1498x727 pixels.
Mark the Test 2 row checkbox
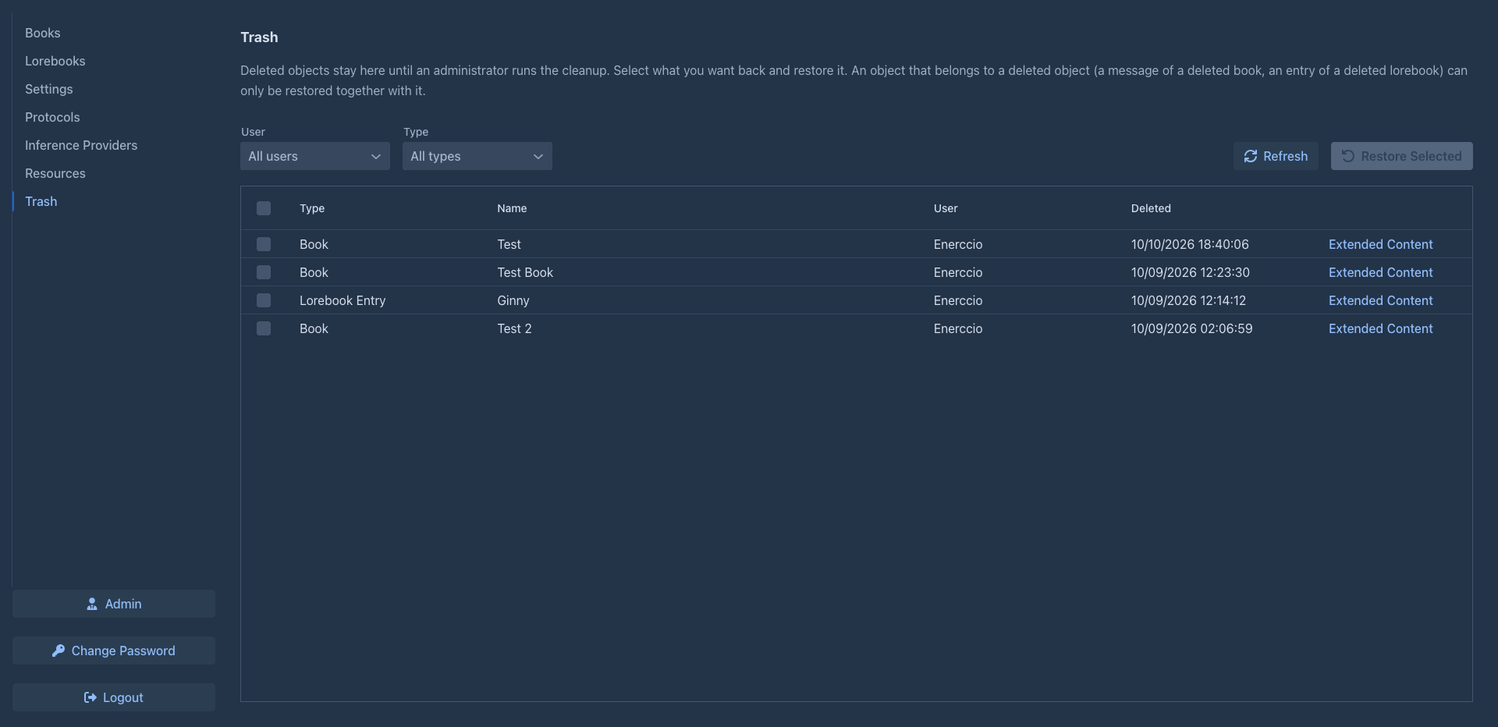(264, 328)
